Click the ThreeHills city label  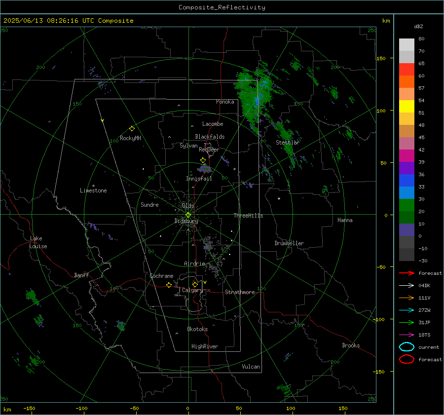point(248,216)
